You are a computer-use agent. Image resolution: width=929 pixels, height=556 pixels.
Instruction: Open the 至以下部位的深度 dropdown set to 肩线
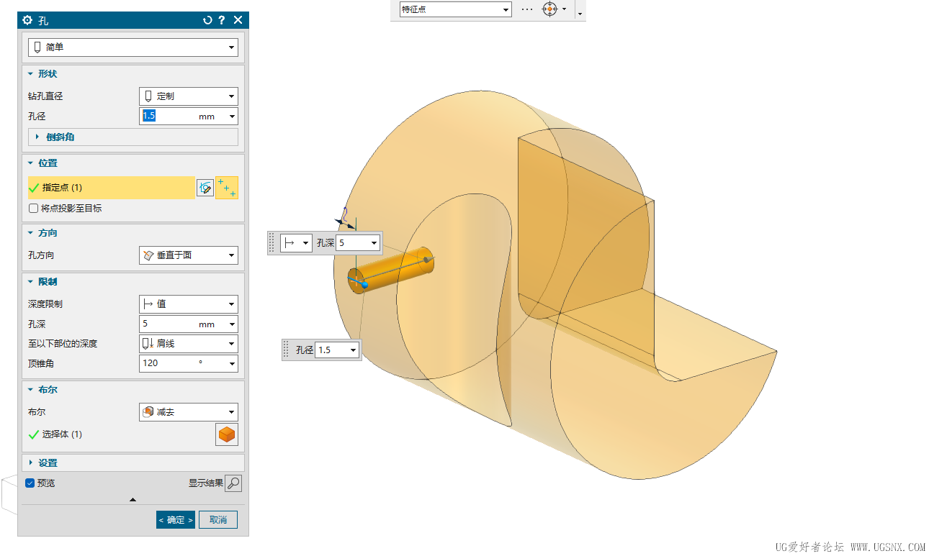click(x=188, y=344)
